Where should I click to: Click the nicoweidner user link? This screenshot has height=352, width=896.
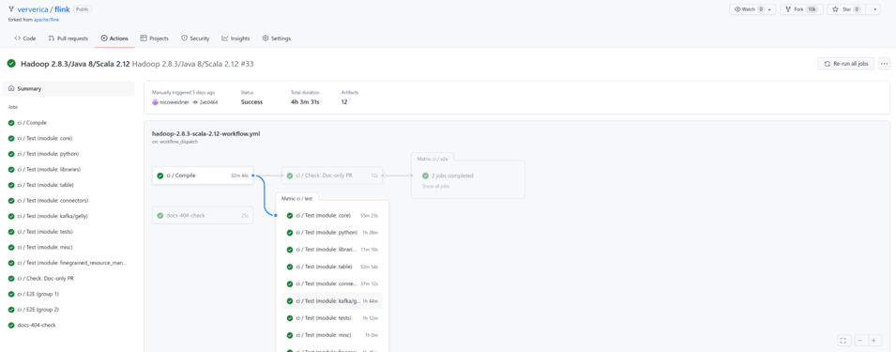(x=174, y=102)
